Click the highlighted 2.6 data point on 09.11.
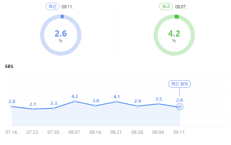Viewport: 231px width, 145px height. click(180, 107)
